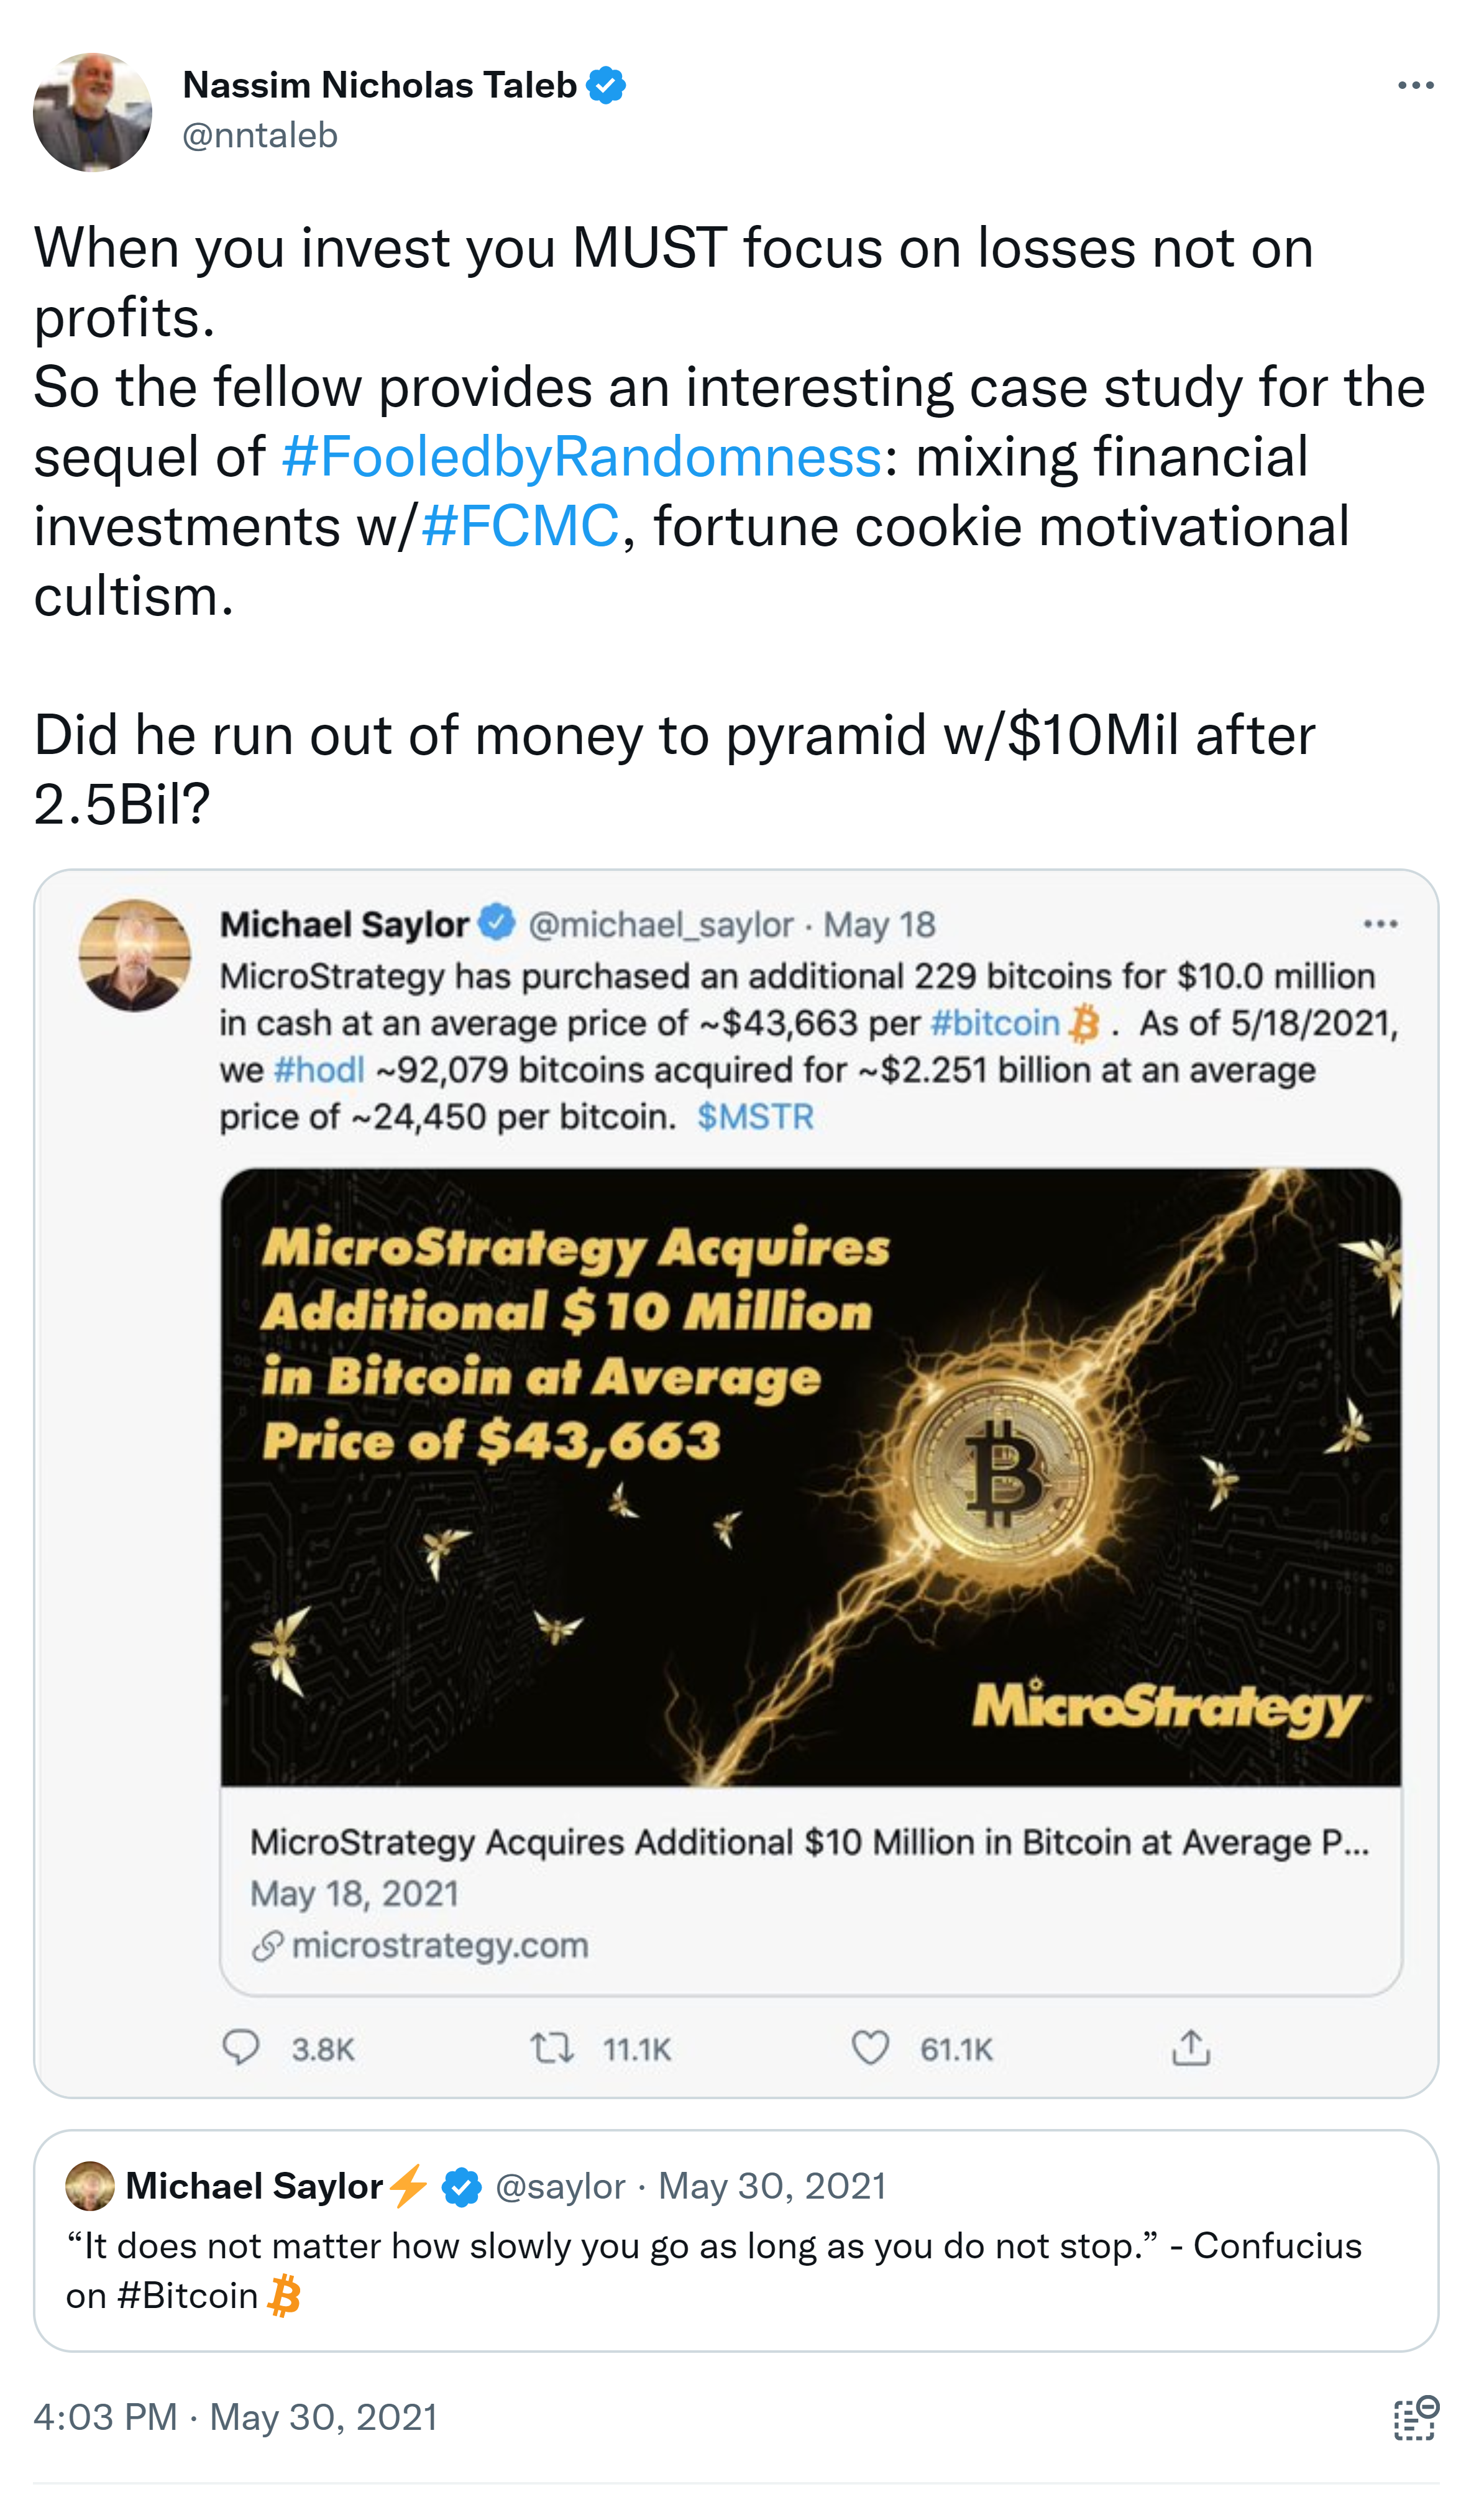
Task: Open the #FooledbyRandomness hashtag
Action: pyautogui.click(x=581, y=457)
